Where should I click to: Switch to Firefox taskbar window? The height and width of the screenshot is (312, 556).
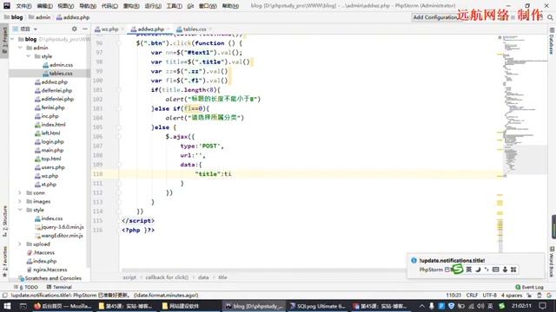pos(63,306)
